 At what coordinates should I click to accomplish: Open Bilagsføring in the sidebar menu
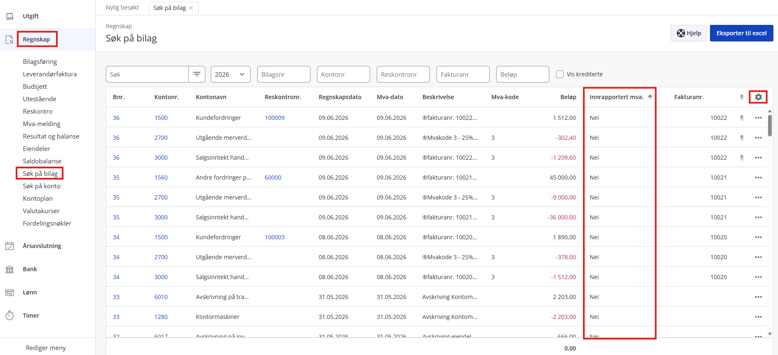(x=40, y=62)
